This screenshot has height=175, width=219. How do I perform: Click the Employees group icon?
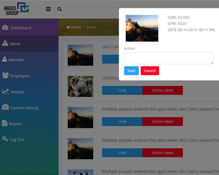pyautogui.click(x=5, y=75)
